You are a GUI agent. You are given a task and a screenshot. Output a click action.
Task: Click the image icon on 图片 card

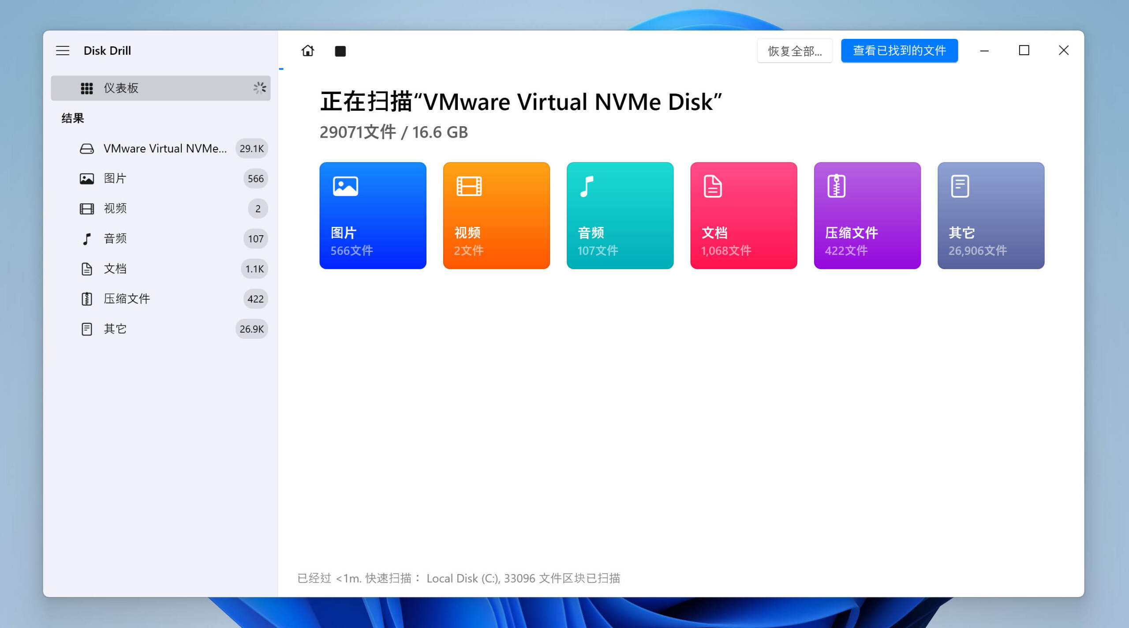point(345,186)
